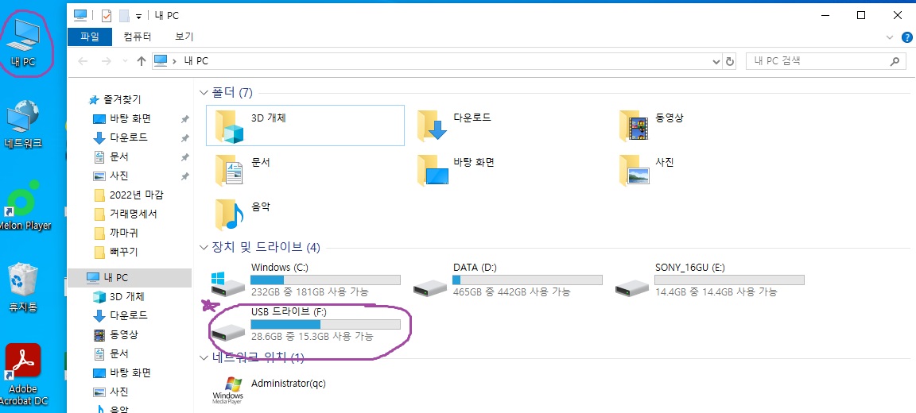This screenshot has width=916, height=413.
Task: Click the USB 드라이브 (F:) capacity usage bar
Action: click(x=325, y=324)
